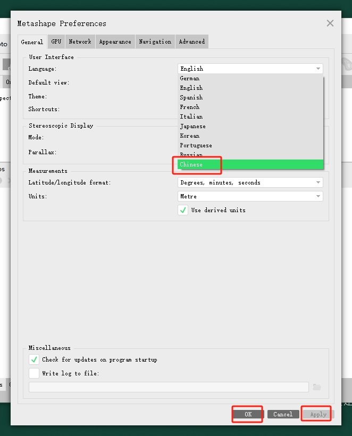Pick German from the language options
Image resolution: width=352 pixels, height=436 pixels.
[190, 78]
